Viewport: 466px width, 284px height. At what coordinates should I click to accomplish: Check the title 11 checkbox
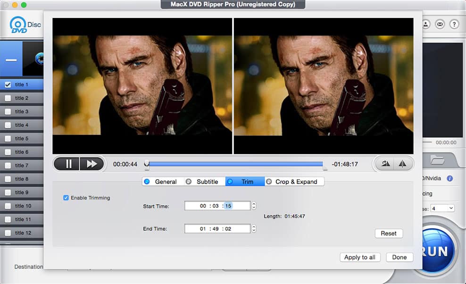coord(8,219)
